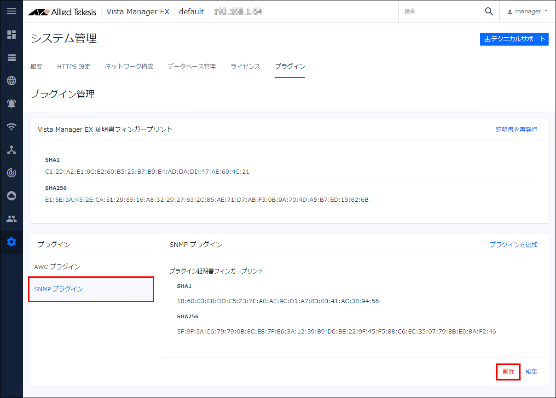Select AWC プラグイン in plugin list
Image resolution: width=556 pixels, height=398 pixels.
pyautogui.click(x=92, y=267)
